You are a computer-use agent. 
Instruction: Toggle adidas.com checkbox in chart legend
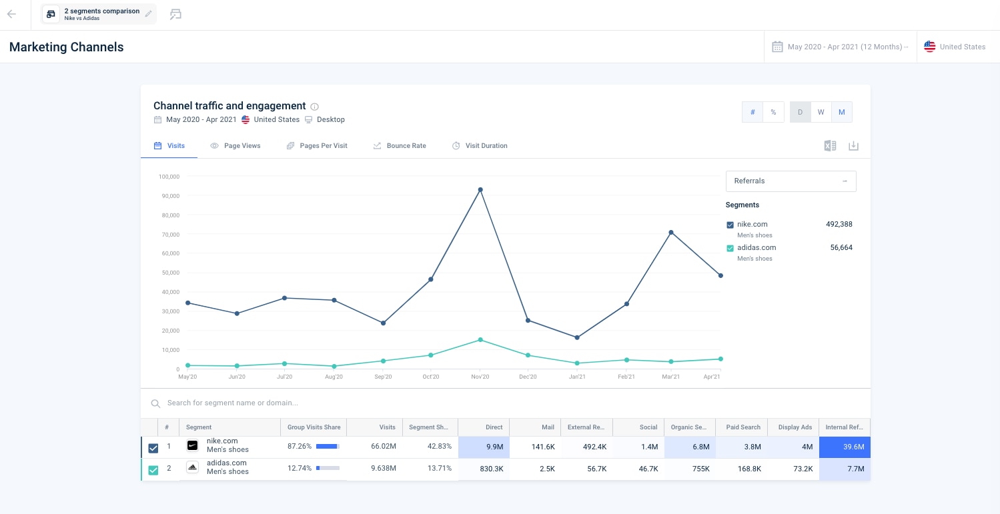click(730, 248)
